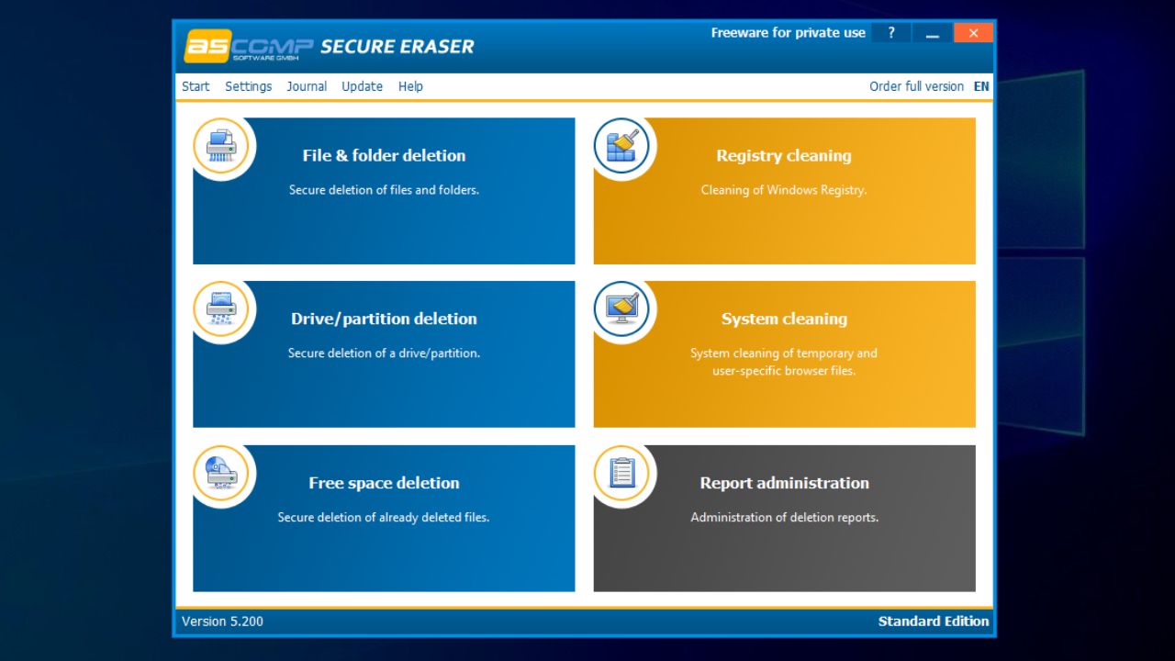
Task: Click 'Cleaning of Windows Registry.' description
Action: pyautogui.click(x=784, y=190)
